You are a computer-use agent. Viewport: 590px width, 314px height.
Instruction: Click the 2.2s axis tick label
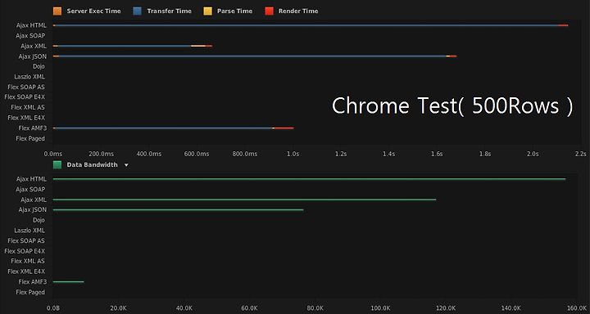(x=580, y=154)
